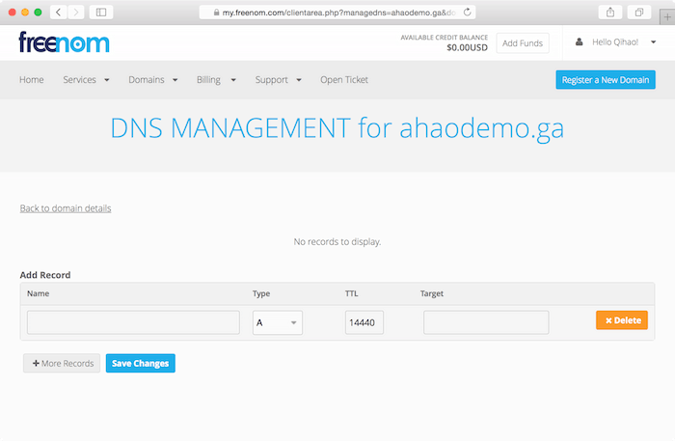
Task: Follow the Back to domain details link
Action: 66,208
